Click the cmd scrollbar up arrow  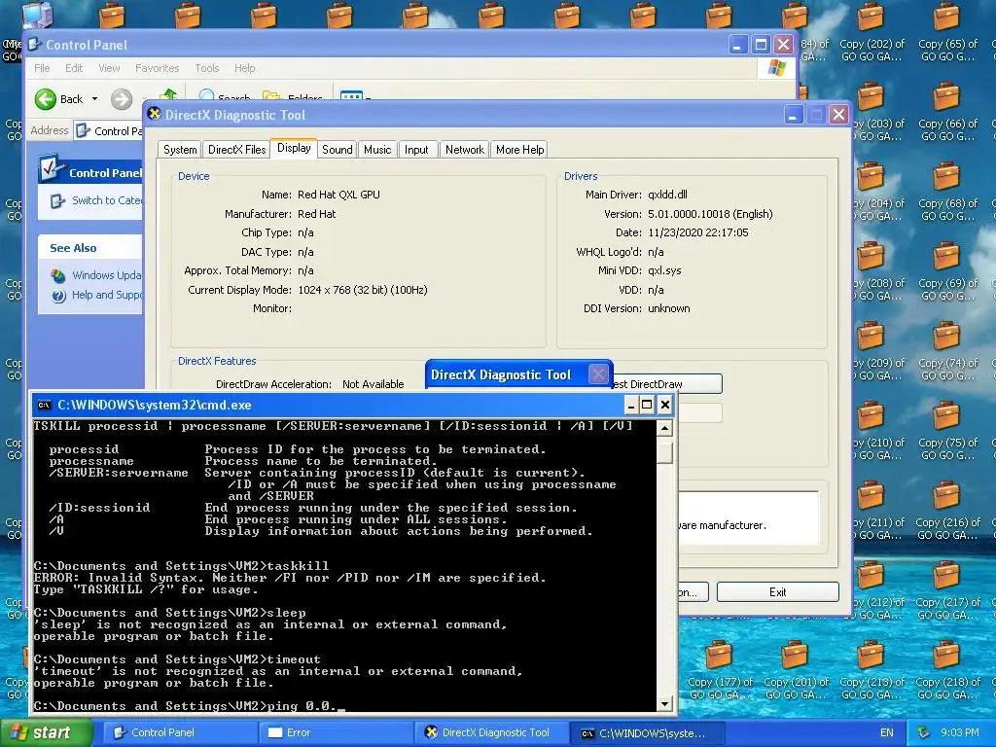point(664,428)
